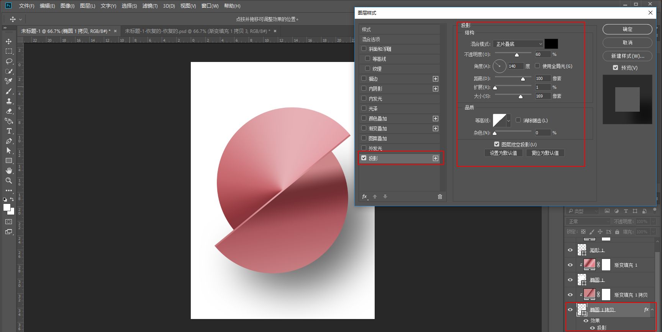Select the Lasso tool

pyautogui.click(x=9, y=61)
